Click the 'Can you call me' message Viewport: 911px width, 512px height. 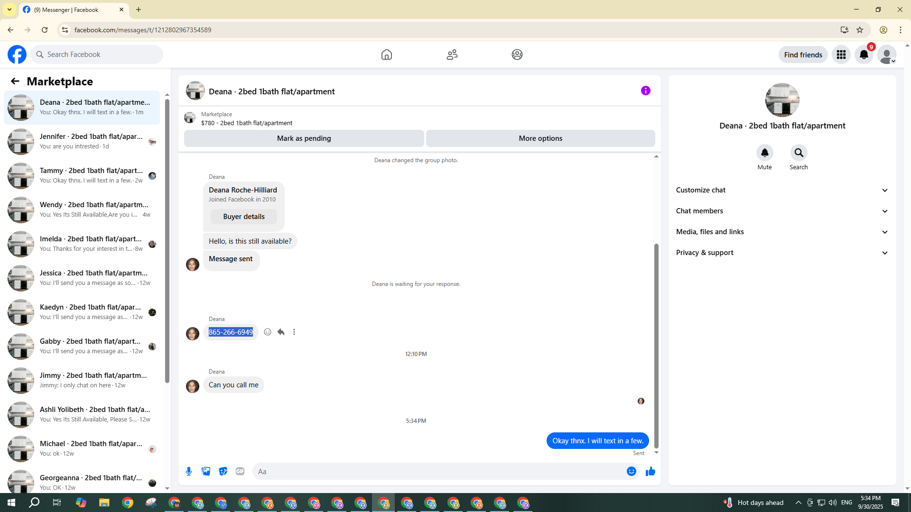(x=233, y=385)
